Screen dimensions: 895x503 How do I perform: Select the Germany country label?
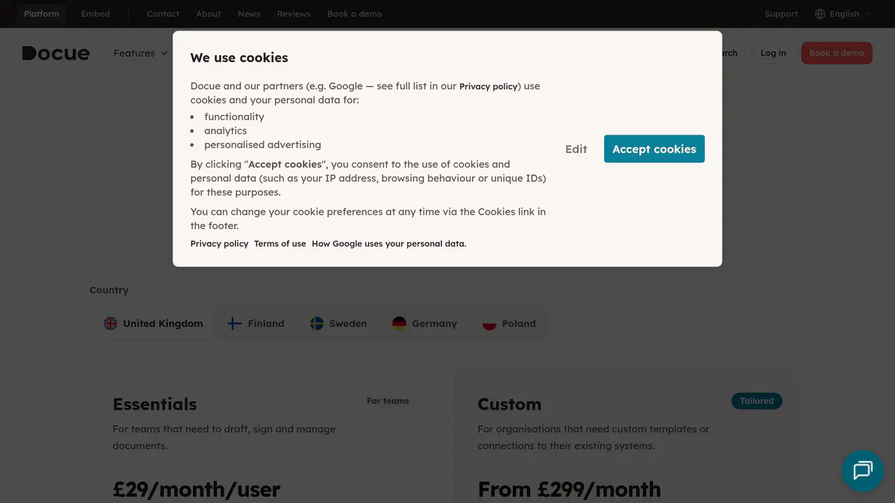click(x=434, y=323)
